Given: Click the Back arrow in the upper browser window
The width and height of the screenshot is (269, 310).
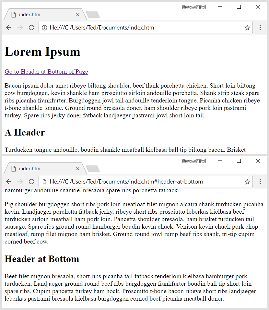Looking at the screenshot, I should coord(9,28).
